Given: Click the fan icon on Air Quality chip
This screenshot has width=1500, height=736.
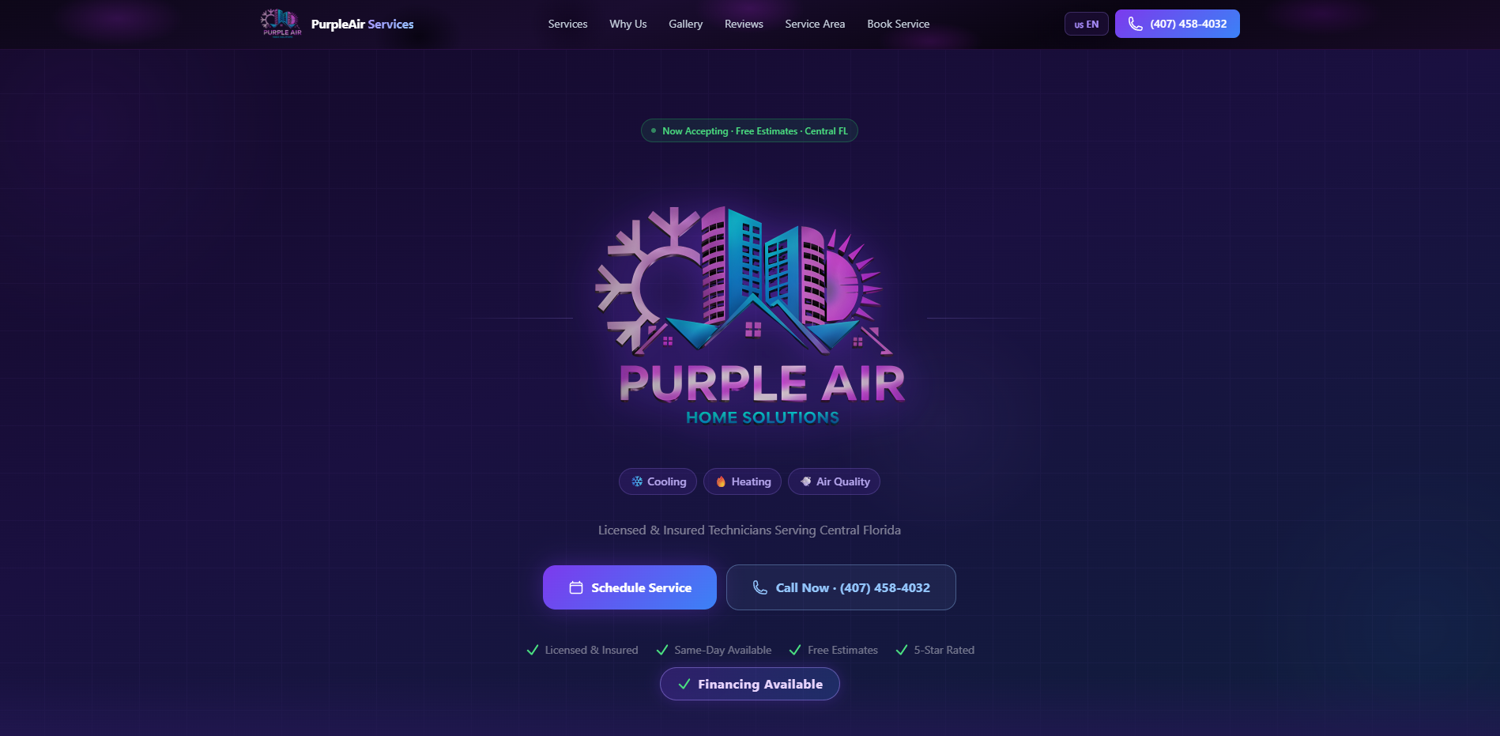Looking at the screenshot, I should (806, 481).
